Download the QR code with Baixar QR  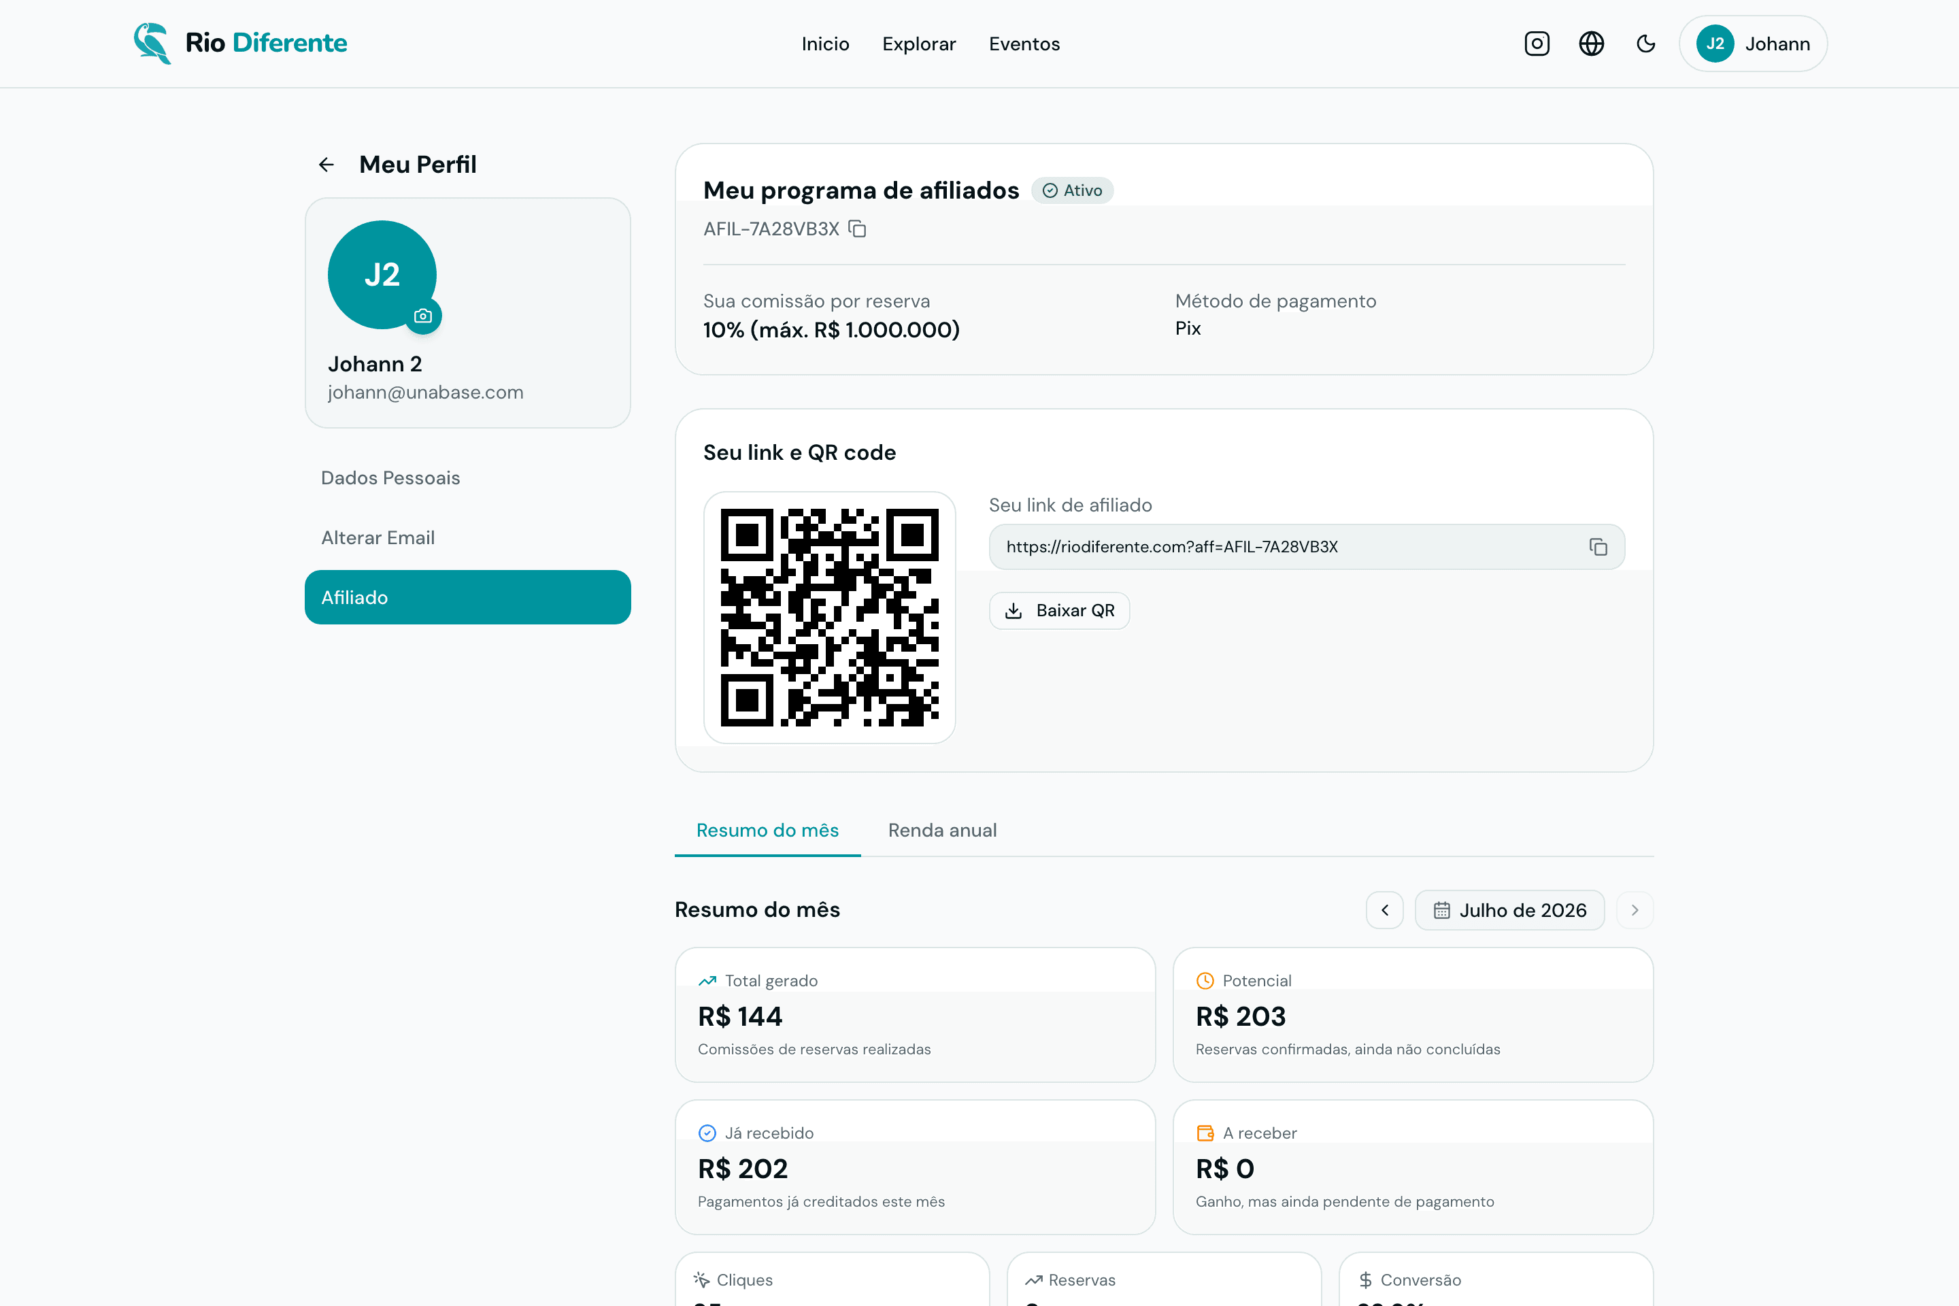[x=1058, y=611]
